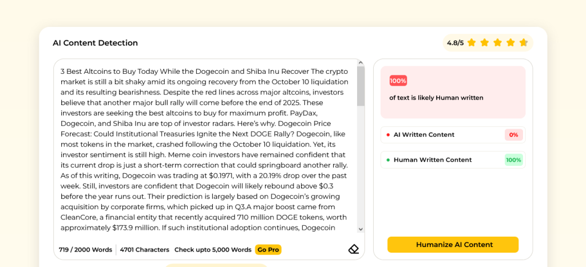Click the Go Pro upgrade button
This screenshot has height=267, width=586.
pos(268,250)
